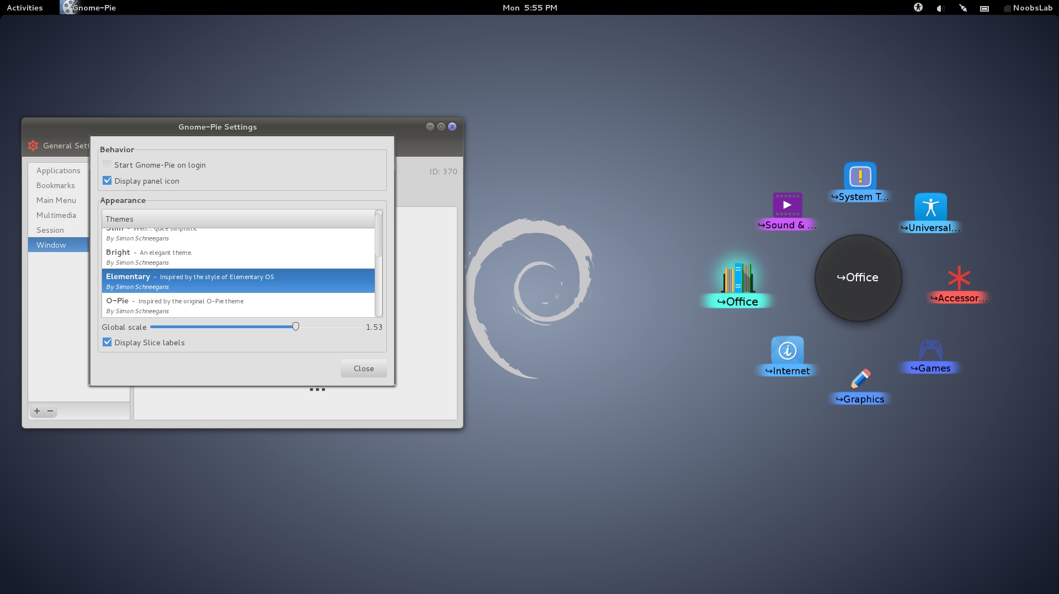Select the Office books slice icon

tap(738, 278)
